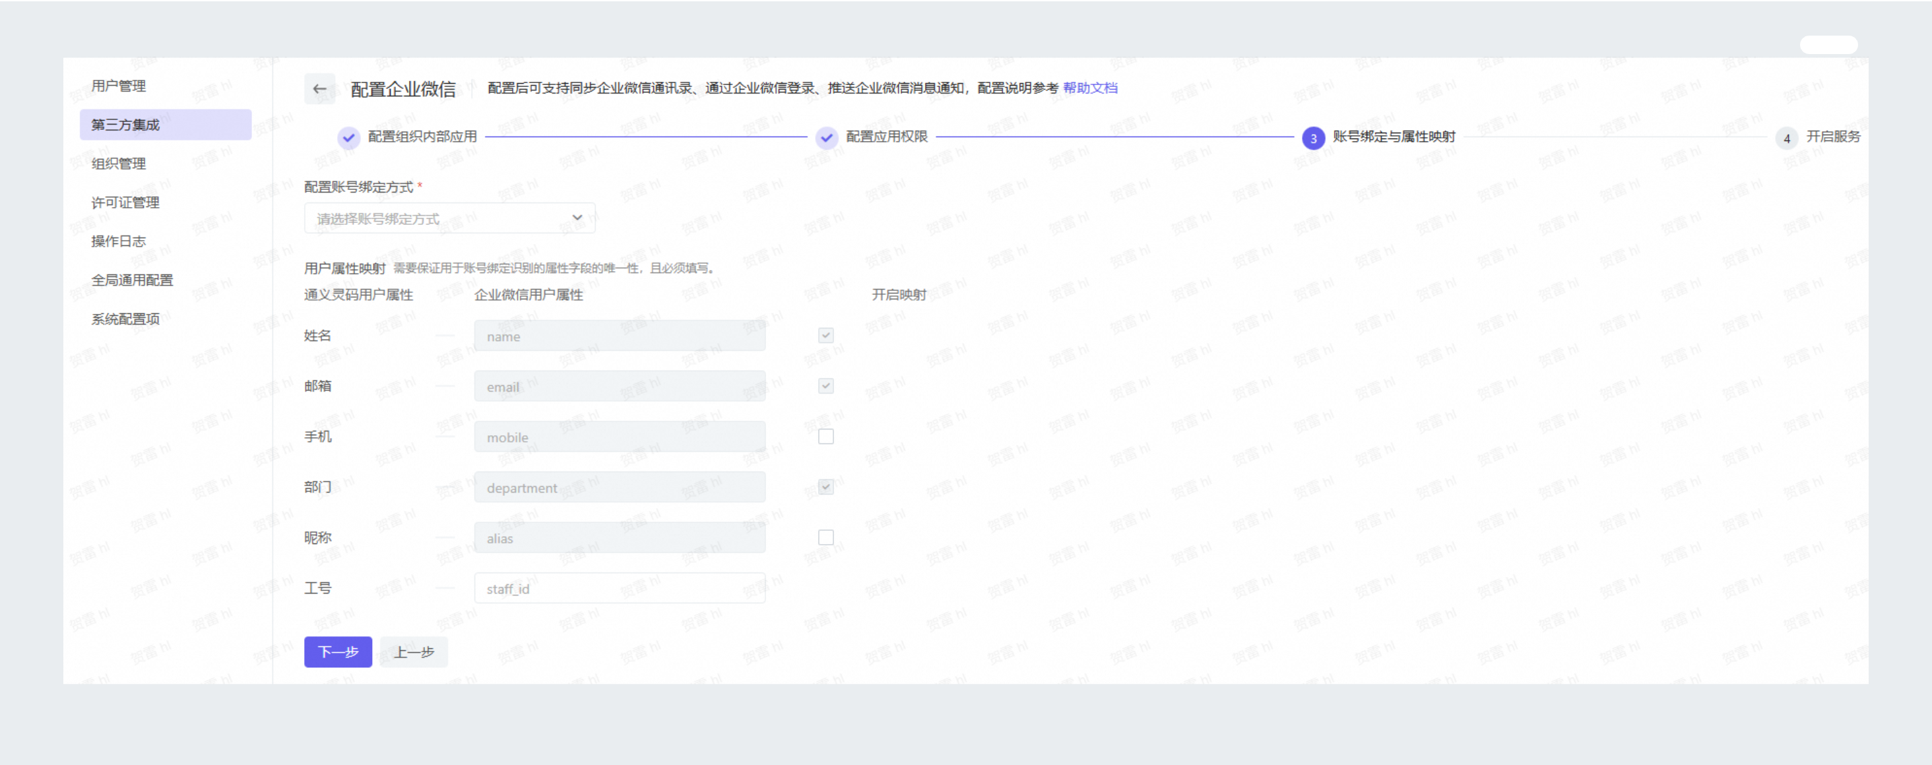
Task: Click completed step icon for 配置组织内部应用
Action: [349, 137]
